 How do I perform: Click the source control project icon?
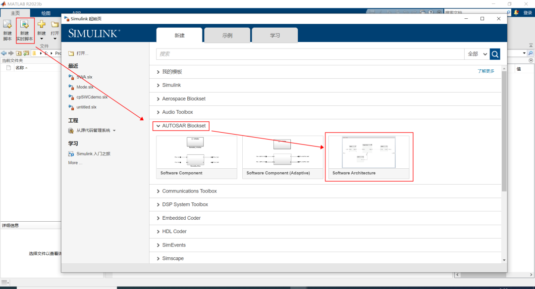click(x=71, y=131)
